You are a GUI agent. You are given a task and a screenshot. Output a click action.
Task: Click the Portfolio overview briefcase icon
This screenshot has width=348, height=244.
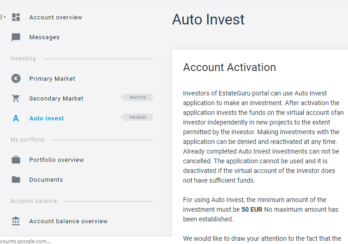pos(16,160)
